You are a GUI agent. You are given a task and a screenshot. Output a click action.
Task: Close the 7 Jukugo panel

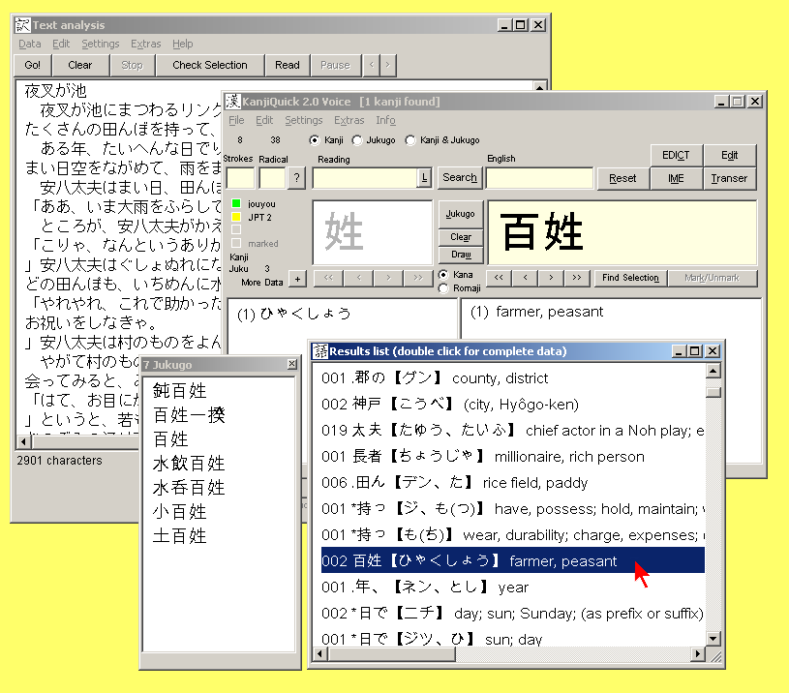[x=291, y=365]
